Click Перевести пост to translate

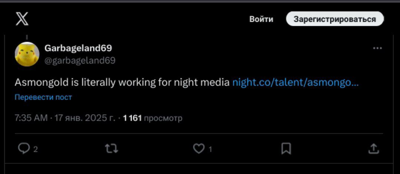[43, 97]
